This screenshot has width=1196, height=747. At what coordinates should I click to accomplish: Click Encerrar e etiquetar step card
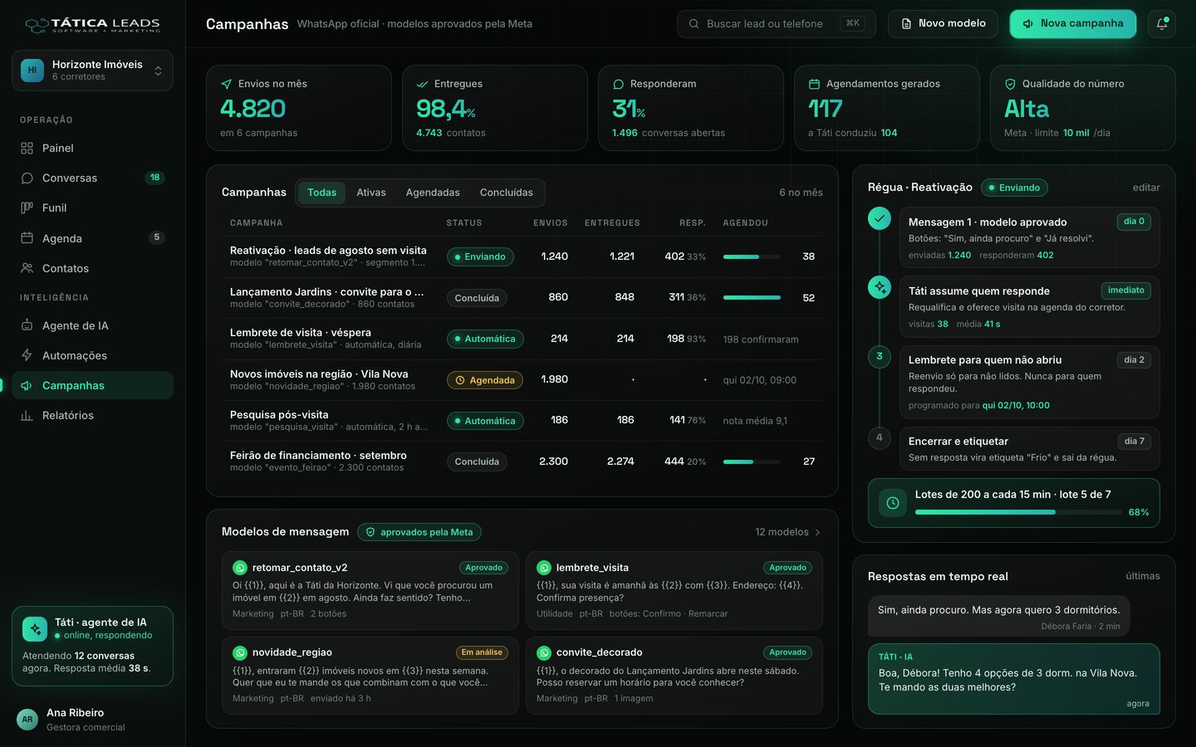1029,449
